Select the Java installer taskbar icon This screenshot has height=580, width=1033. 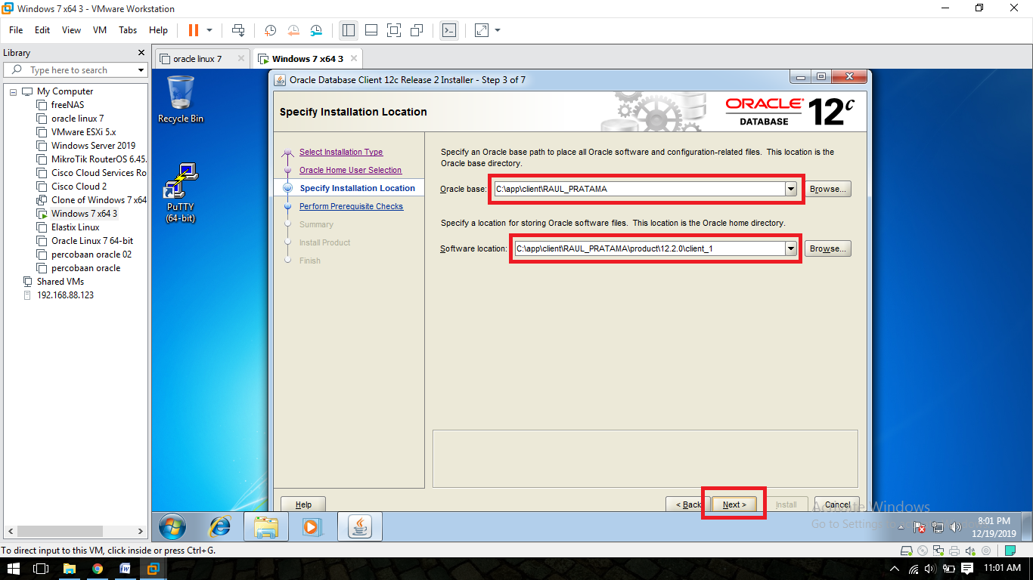(358, 526)
